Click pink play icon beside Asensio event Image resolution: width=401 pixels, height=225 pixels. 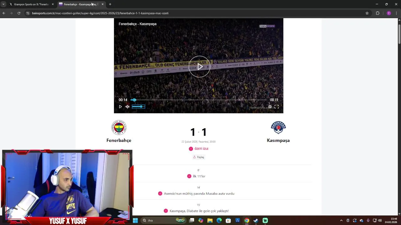[160, 193]
